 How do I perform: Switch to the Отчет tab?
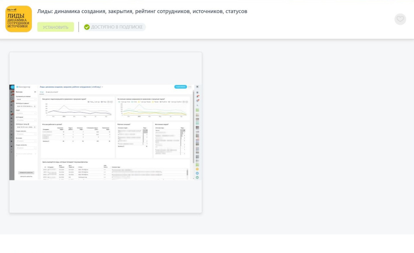(x=41, y=92)
